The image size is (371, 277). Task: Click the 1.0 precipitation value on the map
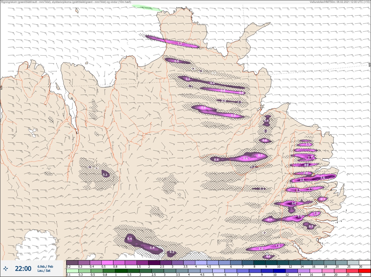pyautogui.click(x=261, y=249)
